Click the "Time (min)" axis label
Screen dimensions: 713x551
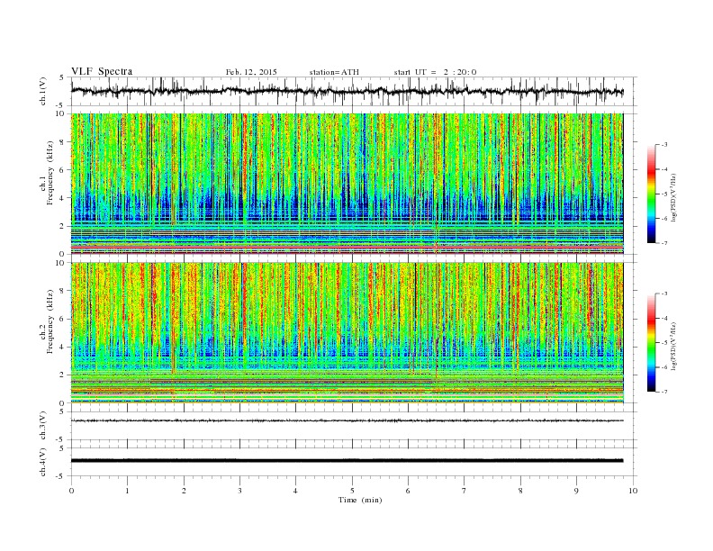(x=360, y=500)
